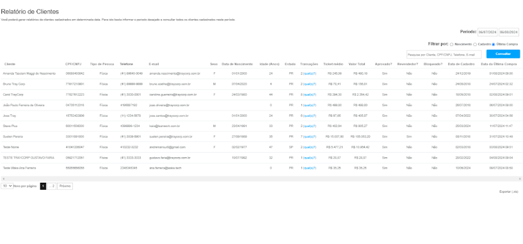Select client name João Paulo Ferreira de Oliveira
Image resolution: width=523 pixels, height=244 pixels.
(x=24, y=105)
